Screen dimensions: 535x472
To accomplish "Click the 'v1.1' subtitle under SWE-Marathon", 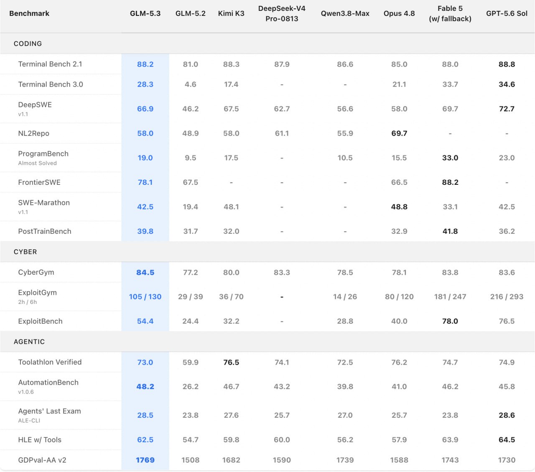I will click(x=23, y=212).
